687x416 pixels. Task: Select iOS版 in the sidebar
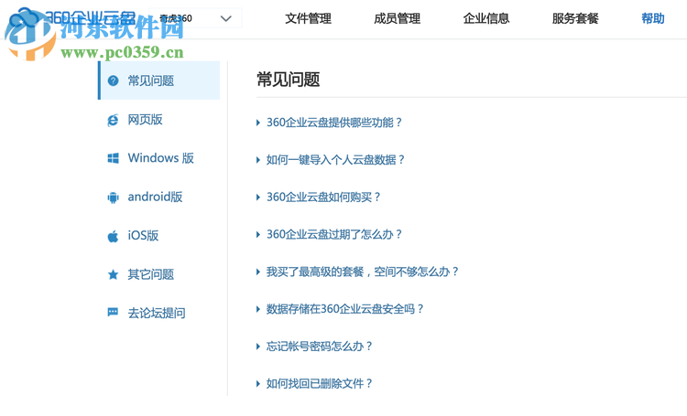143,236
